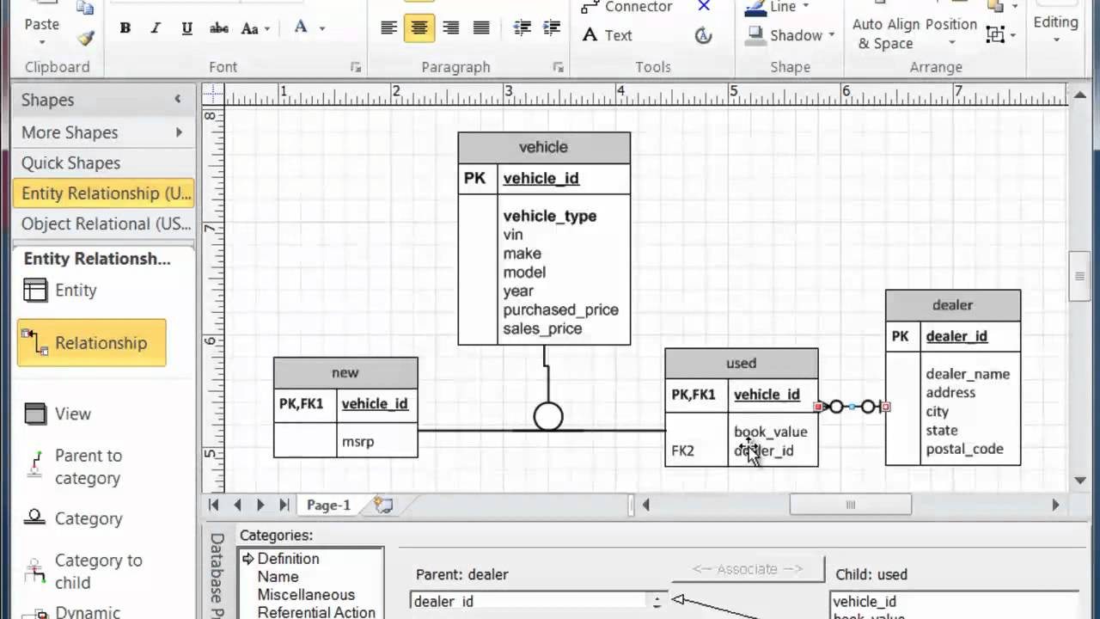Image resolution: width=1100 pixels, height=619 pixels.
Task: Toggle Underline formatting
Action: click(186, 28)
